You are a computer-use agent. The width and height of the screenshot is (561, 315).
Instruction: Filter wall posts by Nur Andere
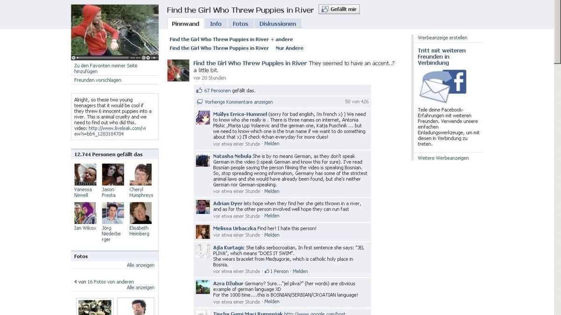289,48
